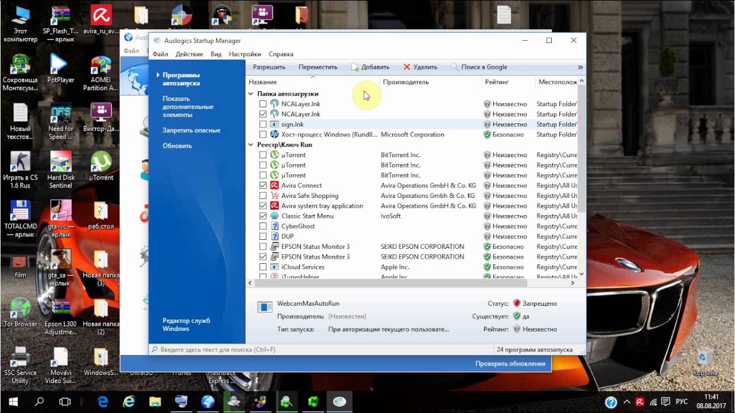735x413 pixels.
Task: Expand the toolbar overflow chevron
Action: click(x=580, y=67)
